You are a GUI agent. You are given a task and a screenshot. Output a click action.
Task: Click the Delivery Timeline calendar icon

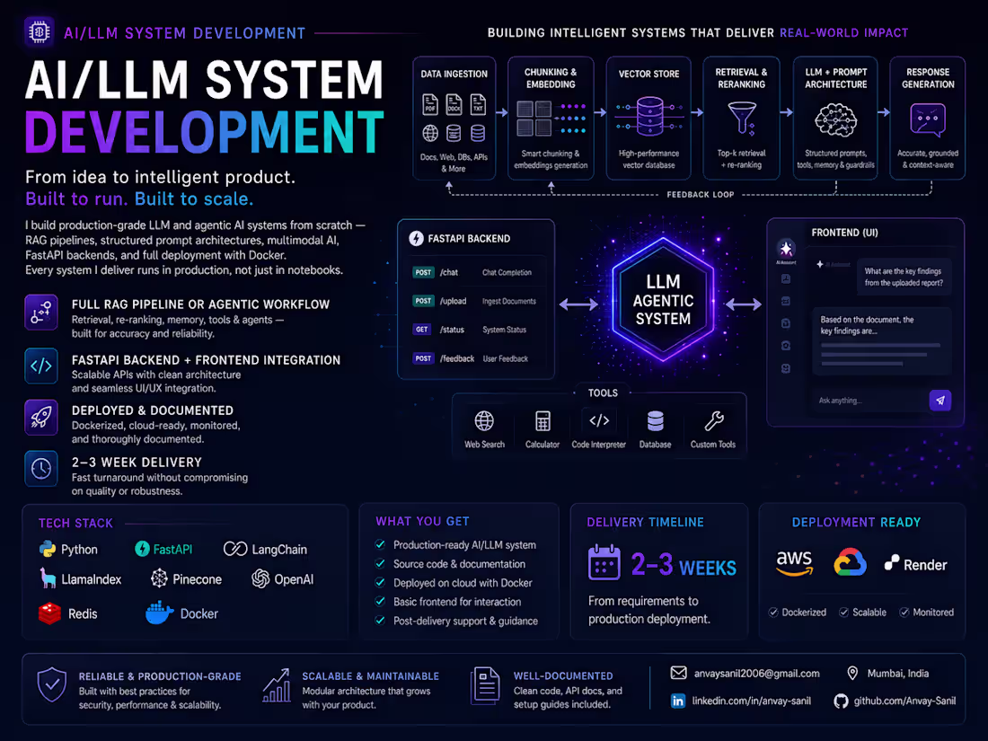click(604, 562)
